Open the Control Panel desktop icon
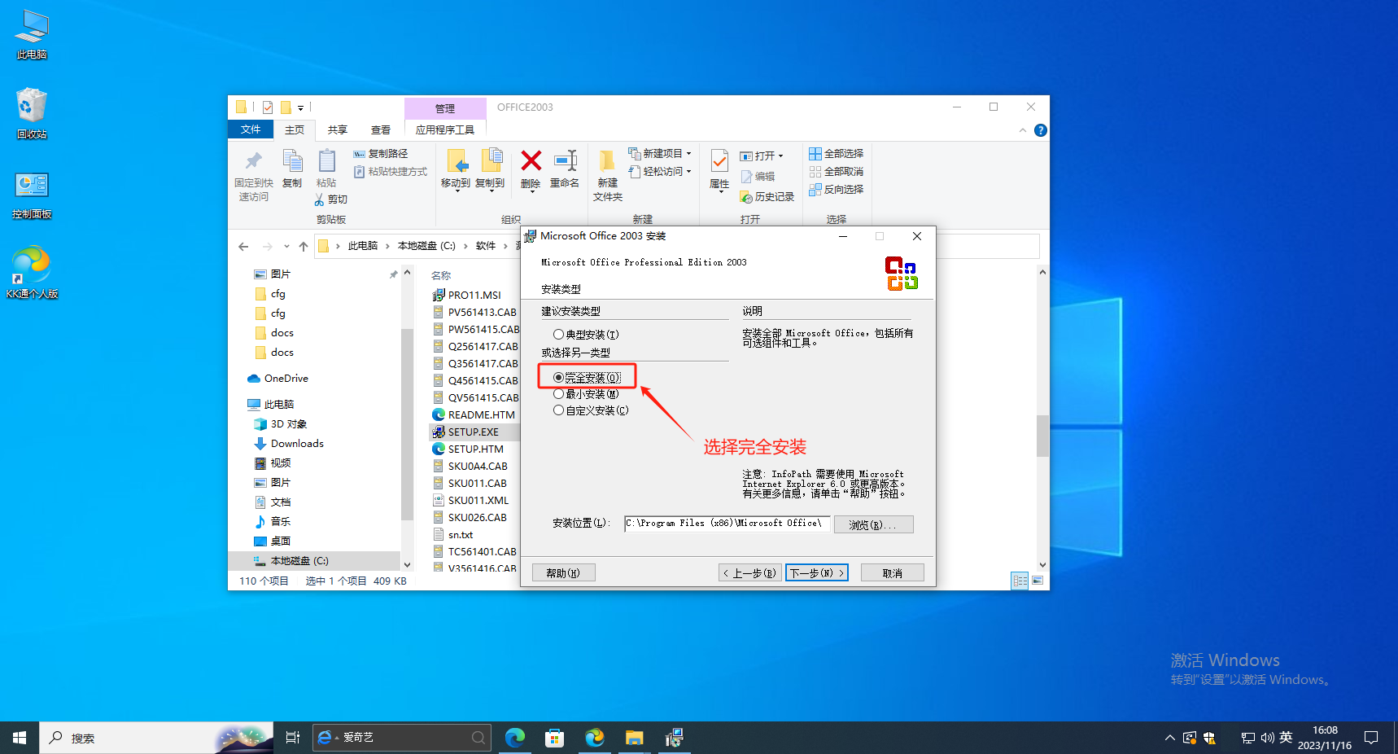Image resolution: width=1398 pixels, height=754 pixels. (32, 195)
